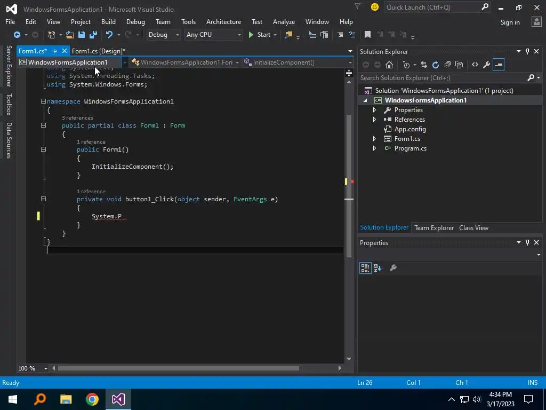Switch to the Class View tab
This screenshot has width=546, height=410.
point(473,227)
